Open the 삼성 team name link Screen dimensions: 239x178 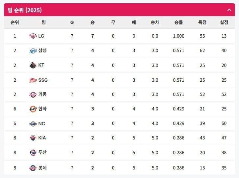click(42, 50)
